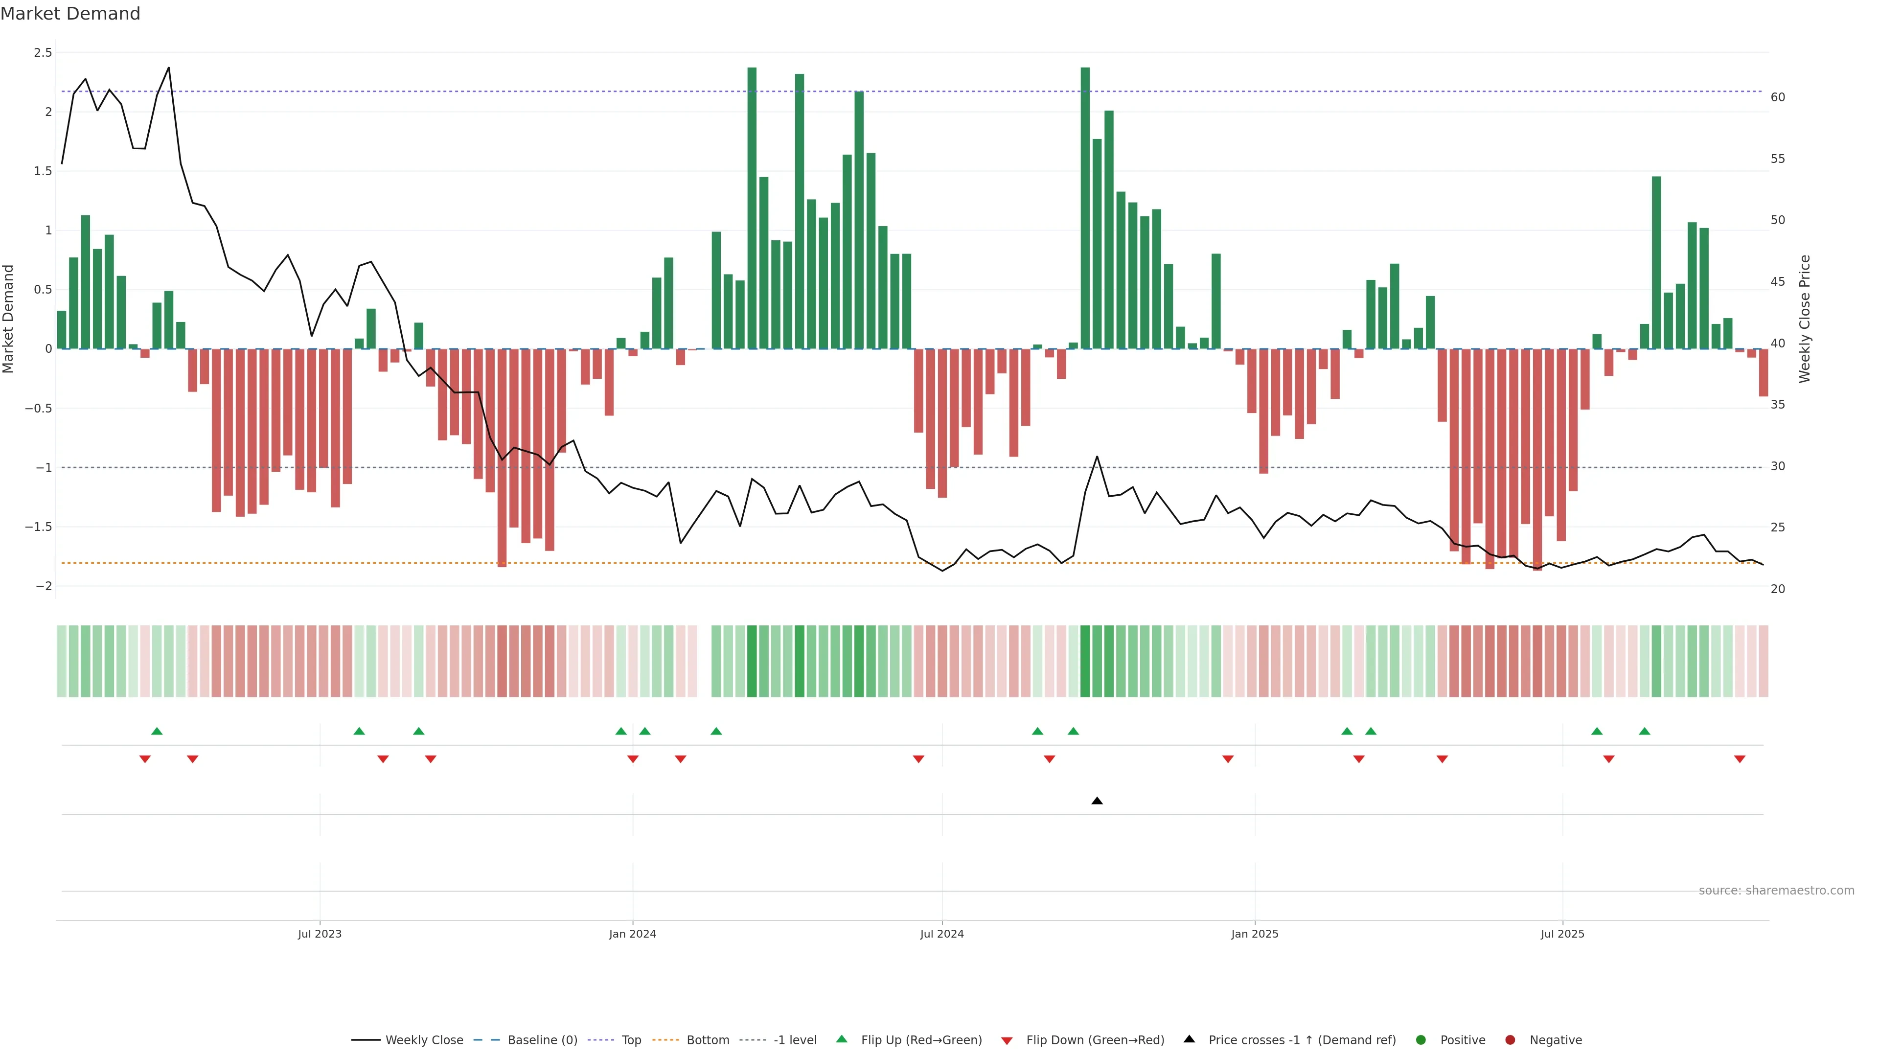Click the dark red Negative circle in legend
The image size is (1879, 1057).
1510,1040
